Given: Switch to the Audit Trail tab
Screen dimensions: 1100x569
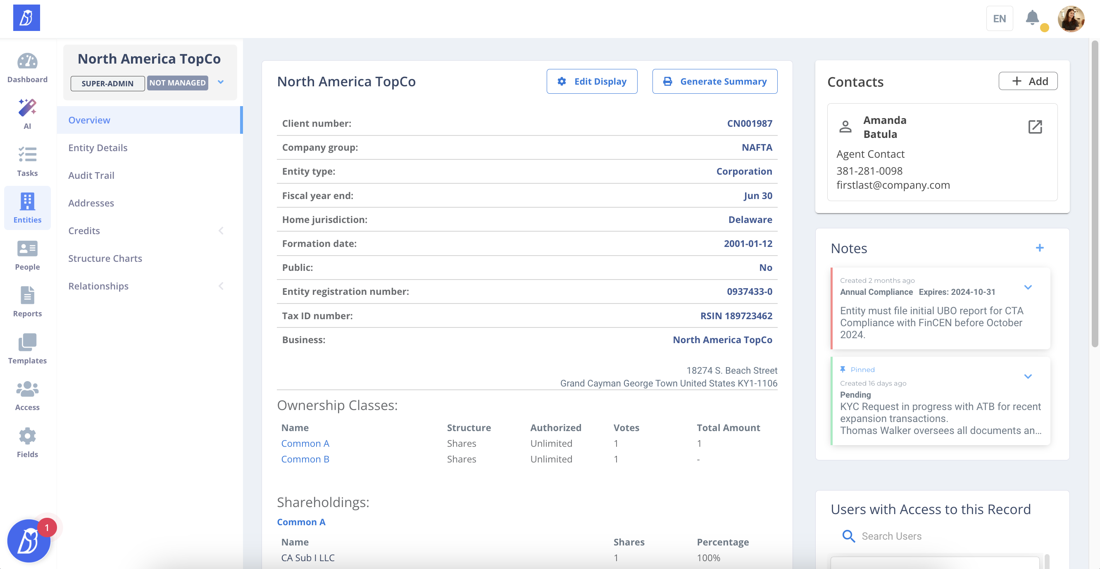Looking at the screenshot, I should tap(91, 175).
